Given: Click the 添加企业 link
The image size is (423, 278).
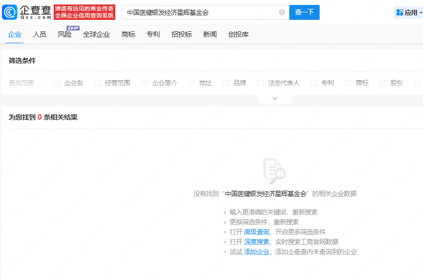Looking at the screenshot, I should pos(256,252).
